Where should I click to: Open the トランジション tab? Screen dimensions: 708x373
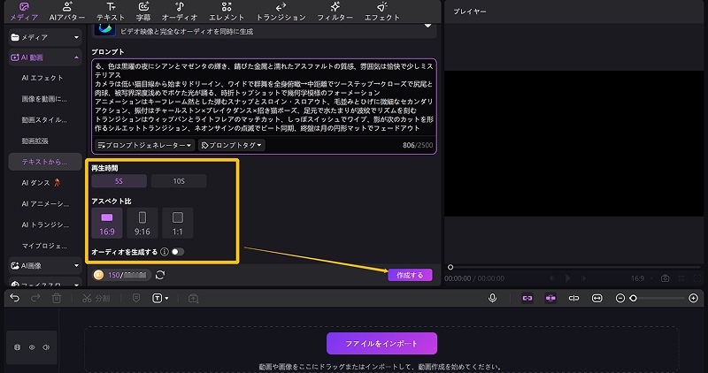pyautogui.click(x=281, y=11)
